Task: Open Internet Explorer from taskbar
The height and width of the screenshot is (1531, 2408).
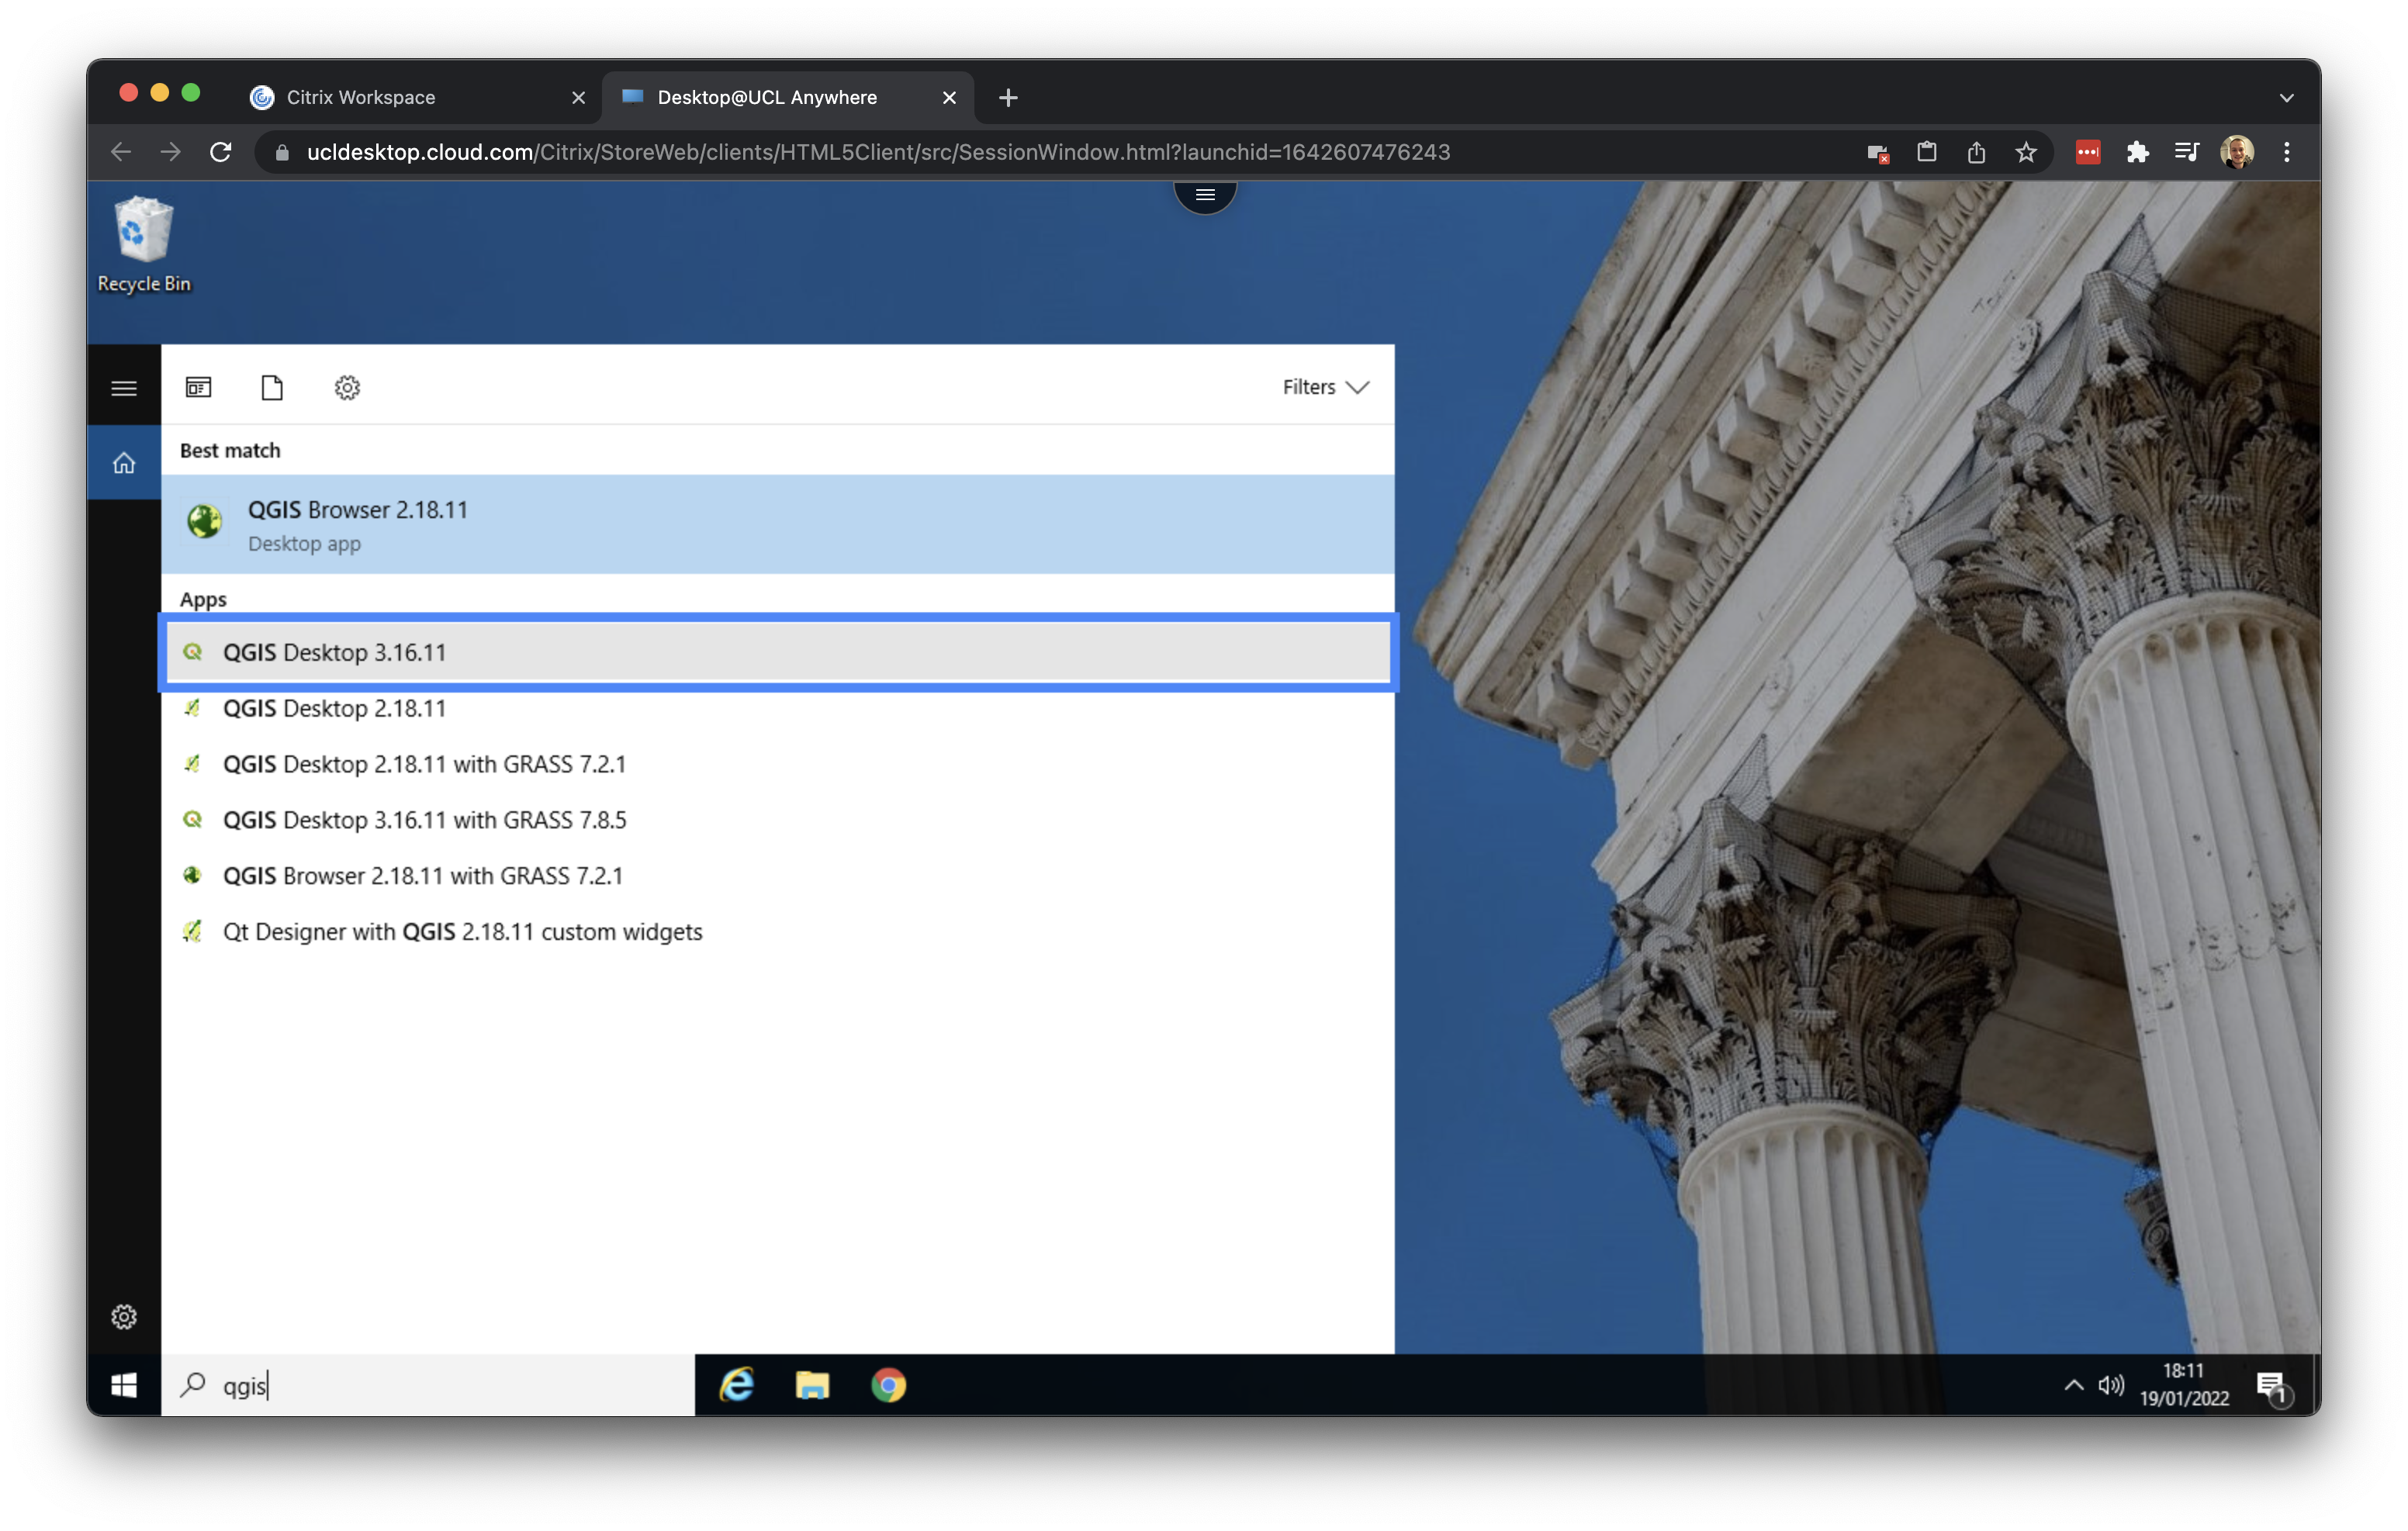Action: point(737,1385)
